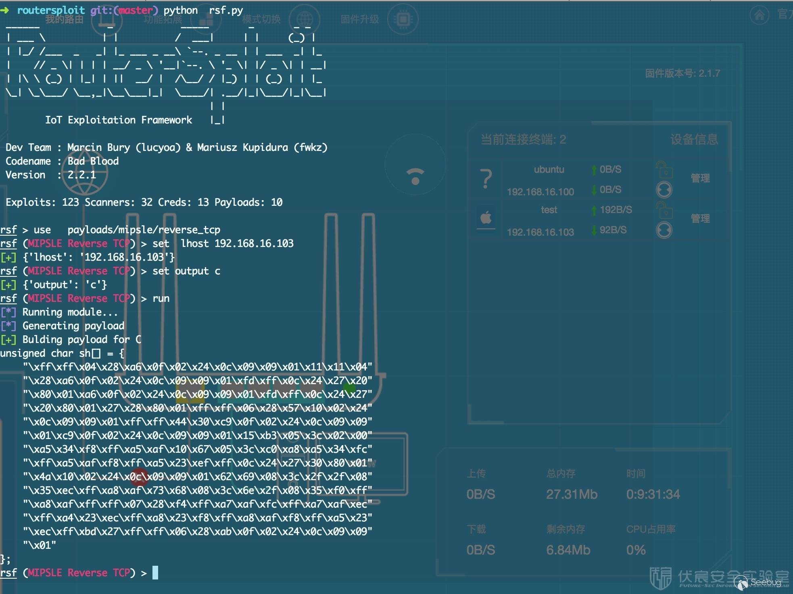
Task: Open 我的路由 tab in router page
Action: click(x=64, y=19)
